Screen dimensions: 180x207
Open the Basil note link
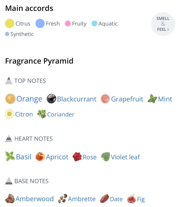point(24,157)
